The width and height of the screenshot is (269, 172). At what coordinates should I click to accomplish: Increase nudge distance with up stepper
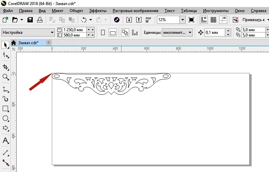pos(228,30)
